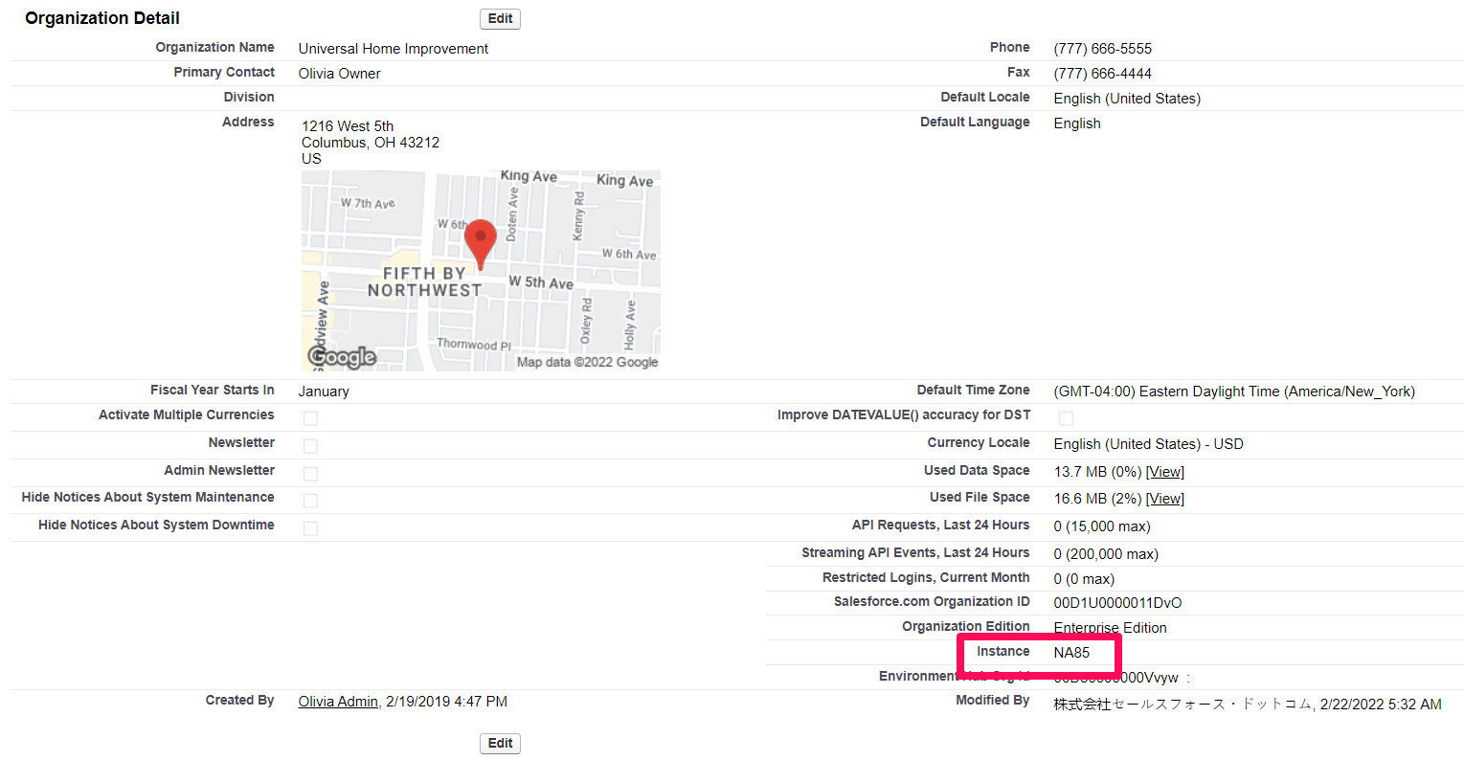Click the Default Time Zone label
Image resolution: width=1464 pixels, height=761 pixels.
click(x=973, y=391)
